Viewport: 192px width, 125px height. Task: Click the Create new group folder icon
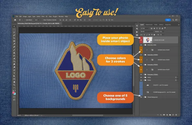point(170,115)
